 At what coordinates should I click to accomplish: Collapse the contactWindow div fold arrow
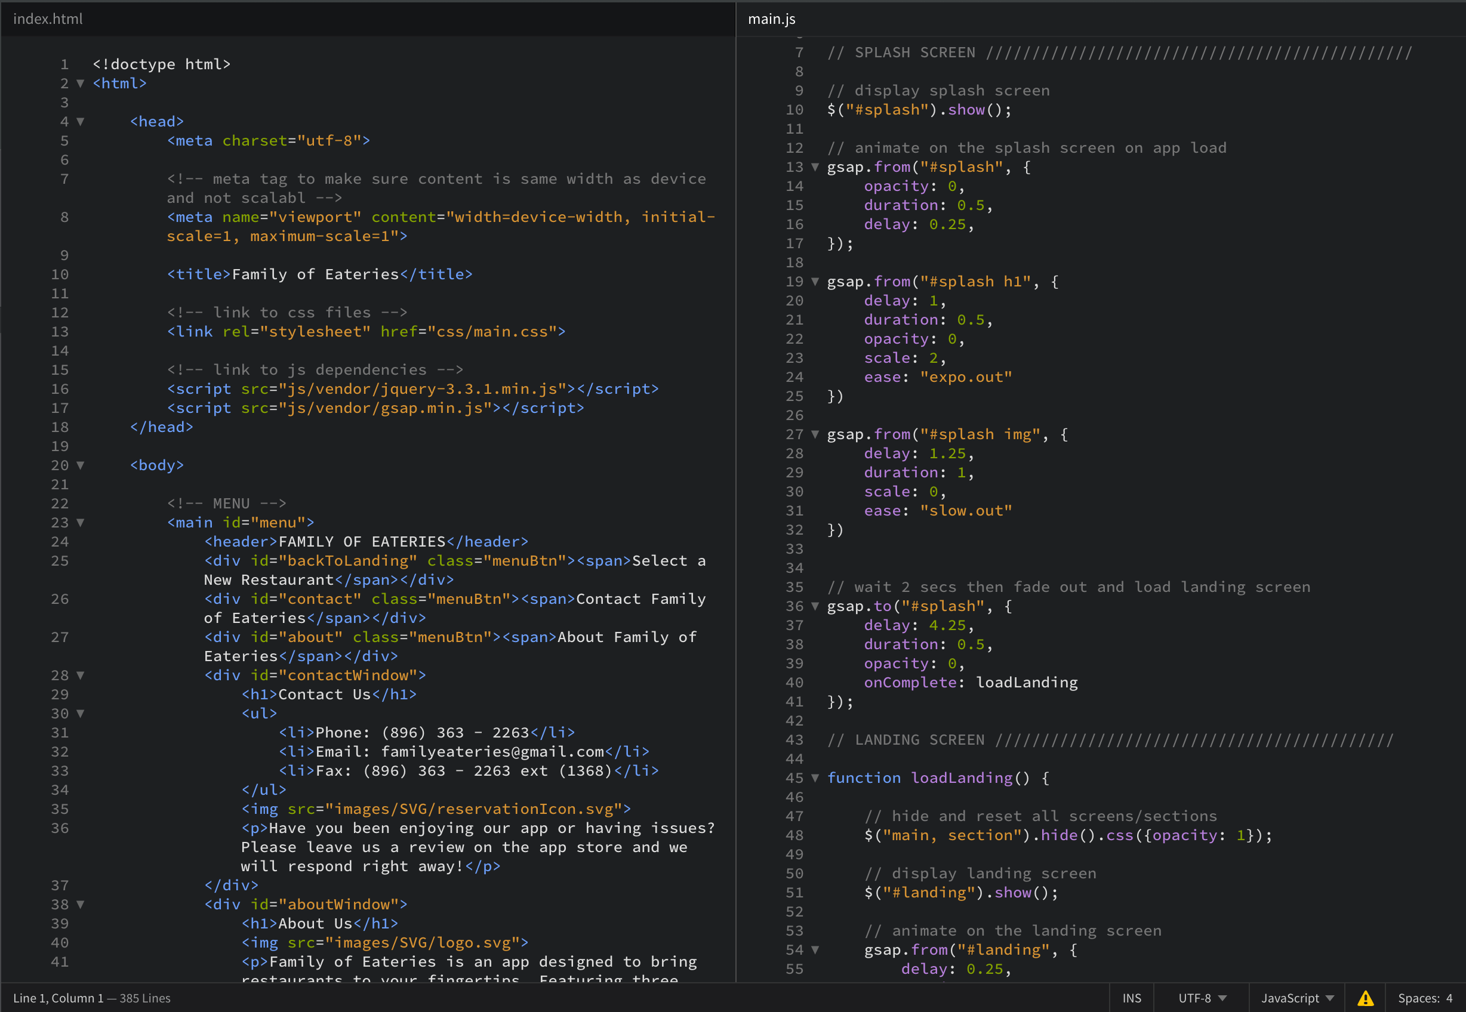point(81,675)
